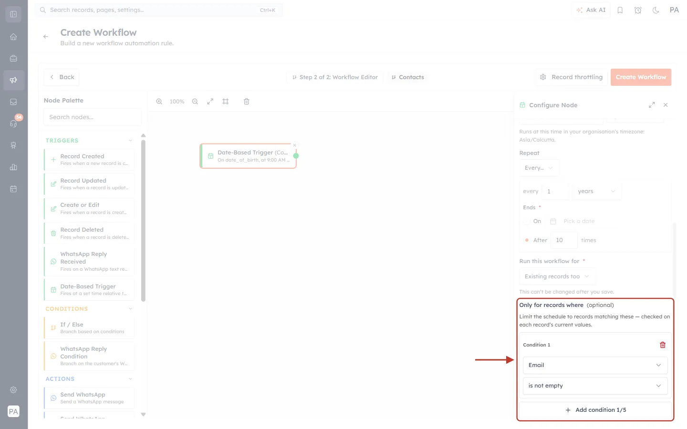Image resolution: width=687 pixels, height=429 pixels.
Task: Open the Repeat "Every..." dropdown
Action: point(539,168)
